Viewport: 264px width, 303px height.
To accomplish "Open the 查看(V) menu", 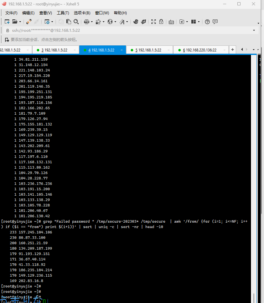I will pos(46,13).
